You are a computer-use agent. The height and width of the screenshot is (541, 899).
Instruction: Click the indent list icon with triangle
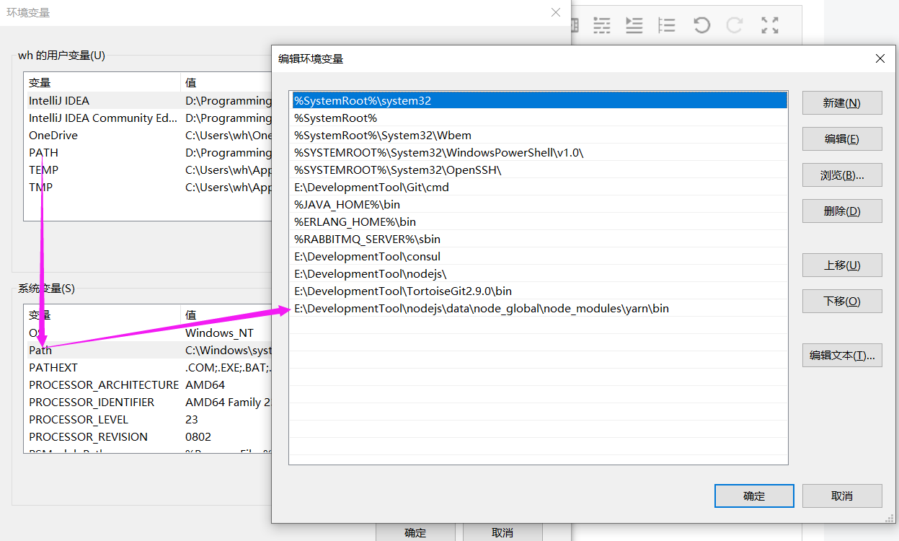tap(634, 26)
